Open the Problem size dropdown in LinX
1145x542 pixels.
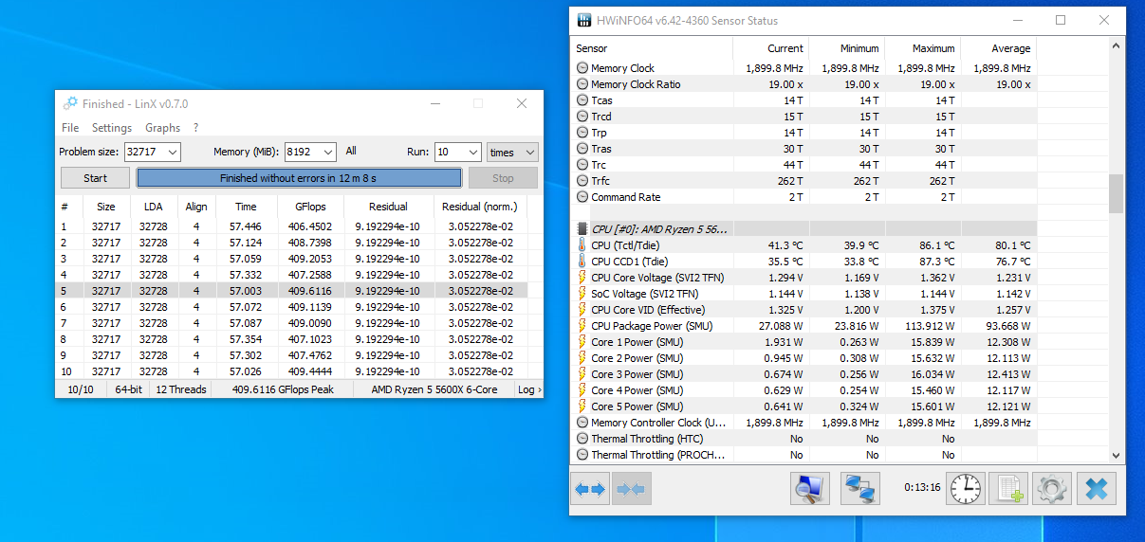[172, 152]
